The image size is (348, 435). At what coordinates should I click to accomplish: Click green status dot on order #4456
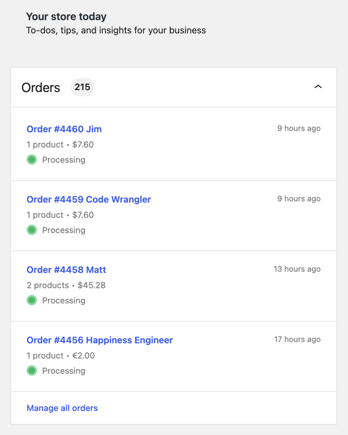[32, 371]
